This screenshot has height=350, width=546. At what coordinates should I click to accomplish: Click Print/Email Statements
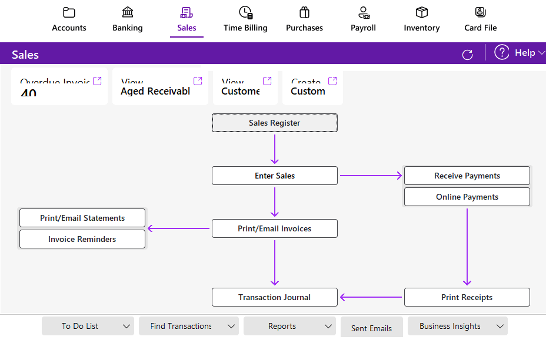click(82, 218)
